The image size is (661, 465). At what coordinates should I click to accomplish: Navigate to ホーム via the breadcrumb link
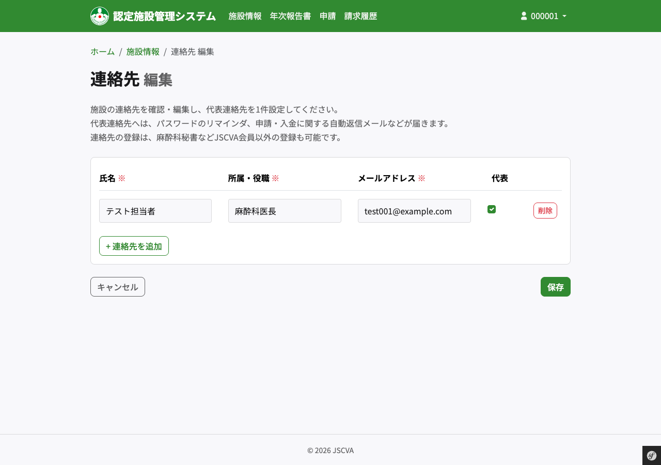pos(102,51)
